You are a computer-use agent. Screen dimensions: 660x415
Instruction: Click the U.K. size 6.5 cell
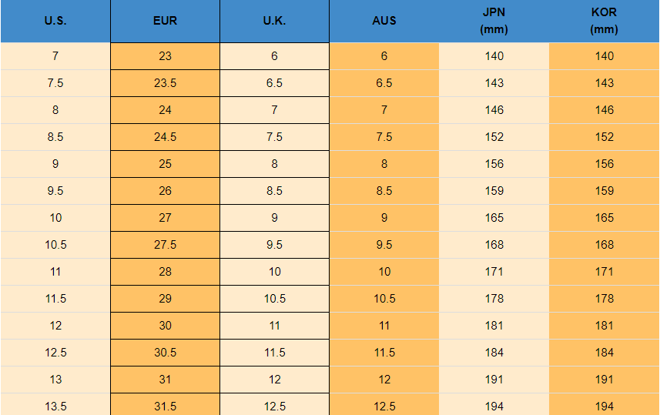pos(274,83)
